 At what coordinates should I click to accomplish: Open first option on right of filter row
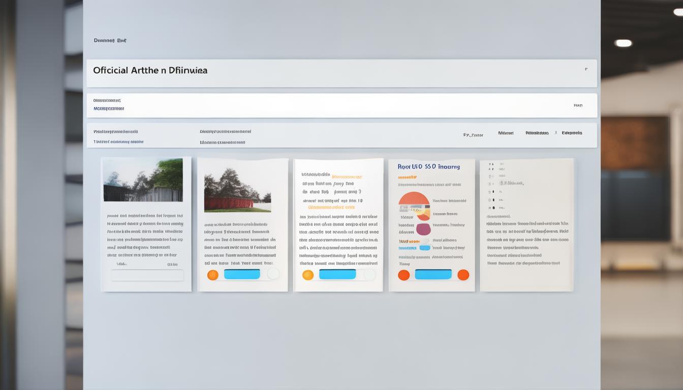[473, 135]
